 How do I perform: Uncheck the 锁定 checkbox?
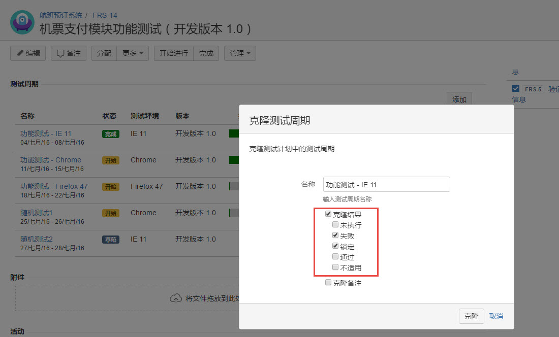(335, 246)
